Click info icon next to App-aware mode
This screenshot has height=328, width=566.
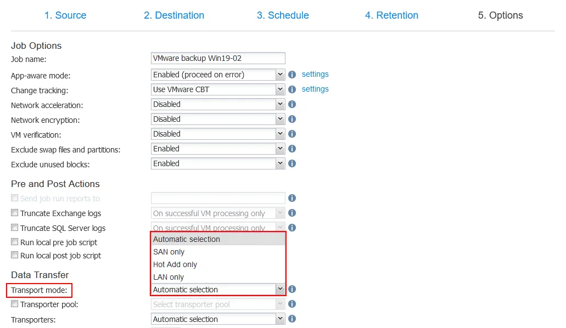[292, 75]
